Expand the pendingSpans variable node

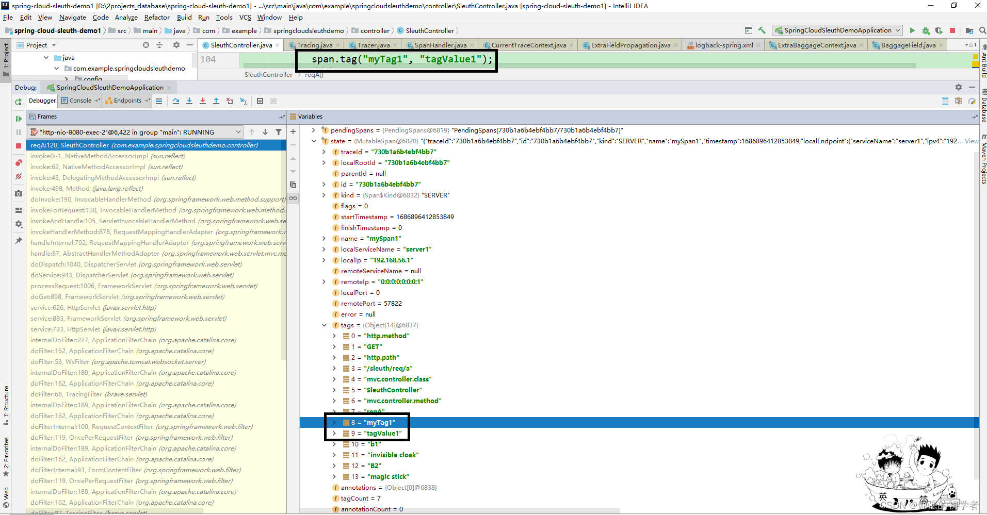coord(314,130)
